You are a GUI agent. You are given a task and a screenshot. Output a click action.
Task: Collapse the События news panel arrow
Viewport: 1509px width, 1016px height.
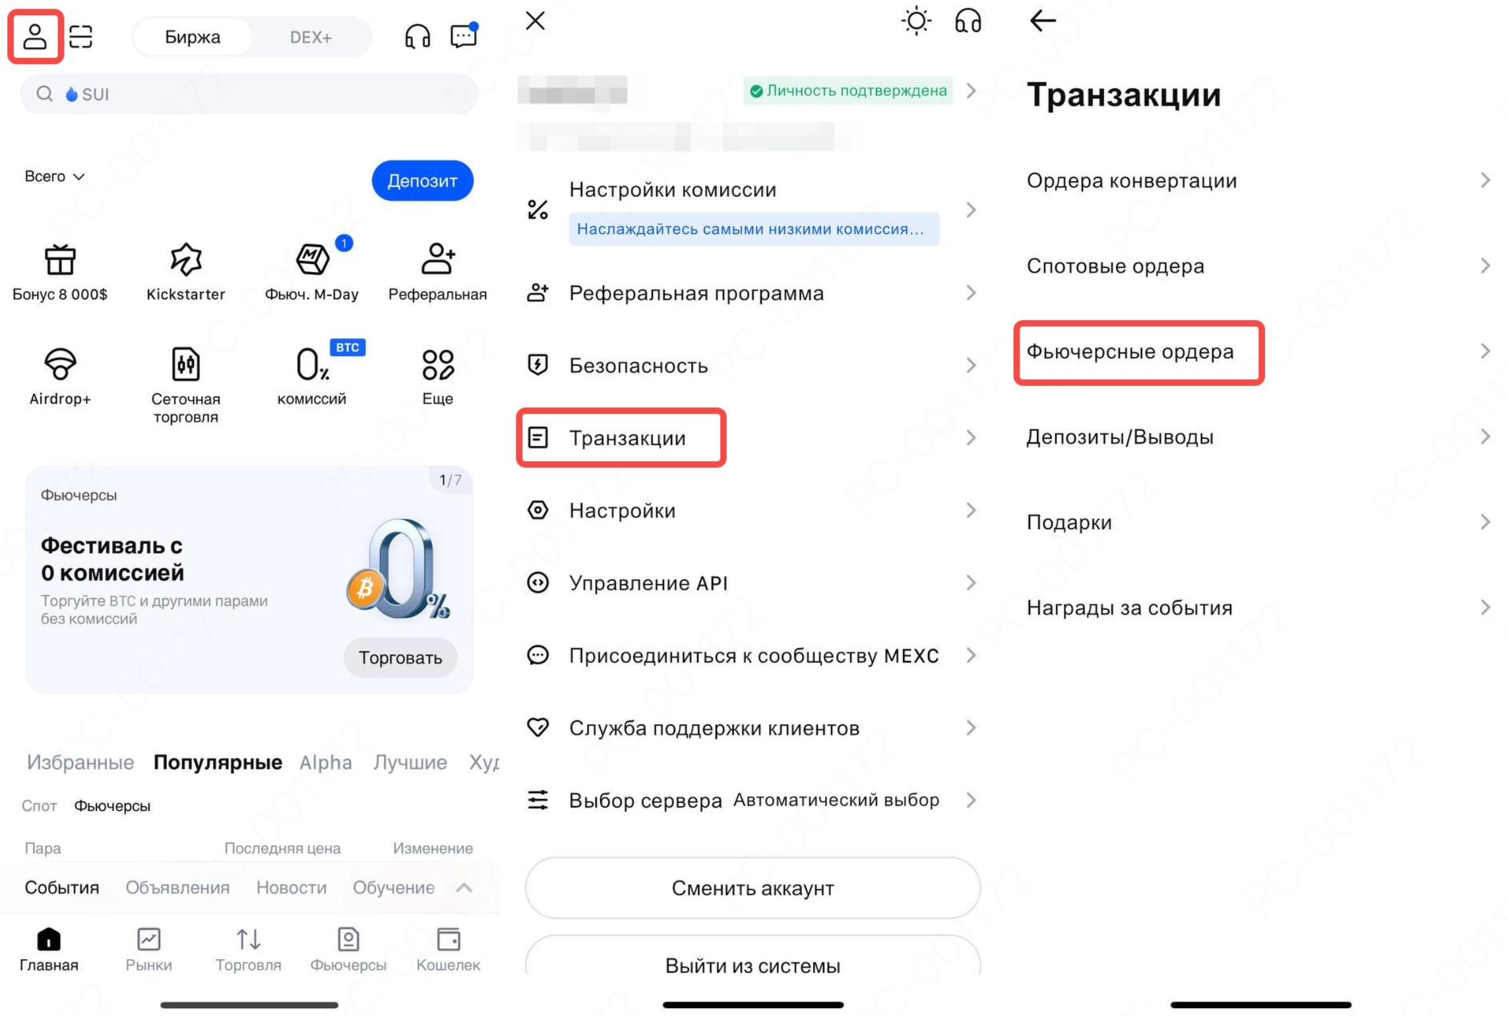click(x=464, y=887)
